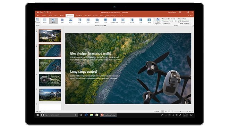Viewport: 229px width, 129px height.
Task: Switch to the Animations ribbon tab
Action: pos(79,16)
